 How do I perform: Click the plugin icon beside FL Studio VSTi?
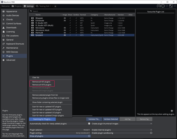[x=32, y=23]
